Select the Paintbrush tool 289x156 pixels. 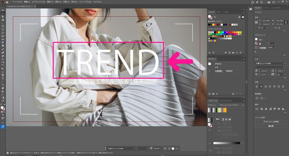click(x=3, y=49)
